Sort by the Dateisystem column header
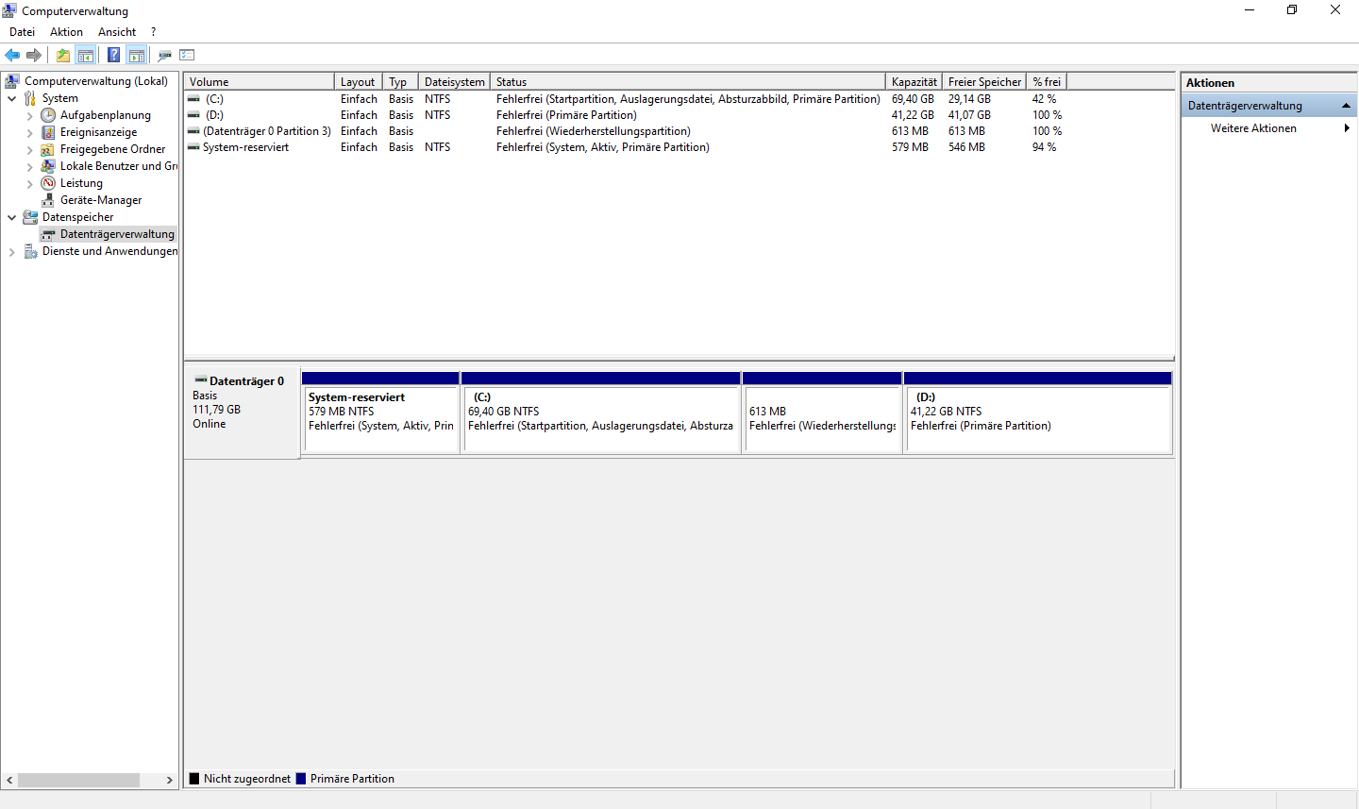Image resolution: width=1359 pixels, height=809 pixels. tap(454, 82)
